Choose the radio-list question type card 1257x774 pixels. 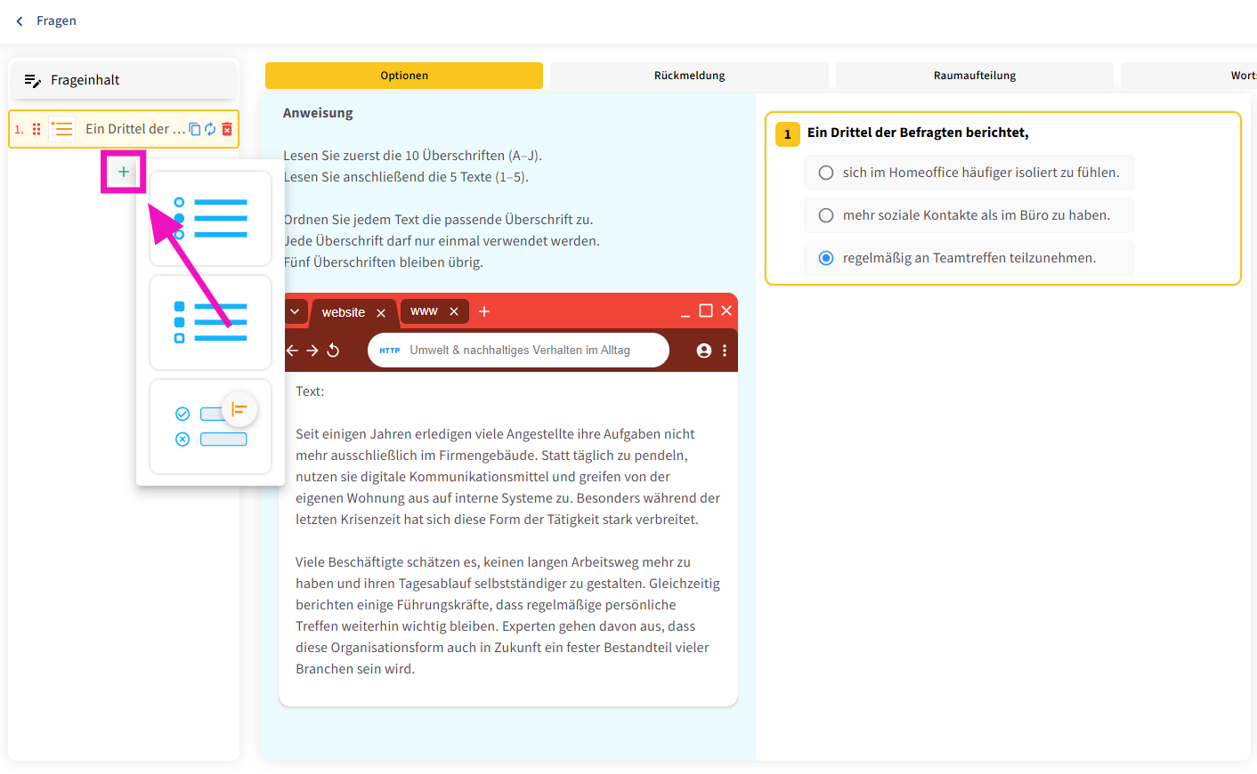coord(211,219)
